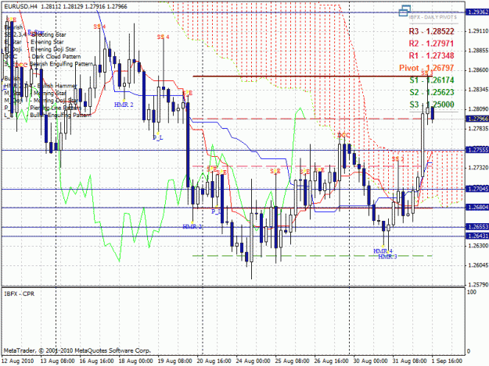Click the IBFX - DAILY PIVOTS label
Viewport: 489px width, 366px height.
[x=433, y=17]
